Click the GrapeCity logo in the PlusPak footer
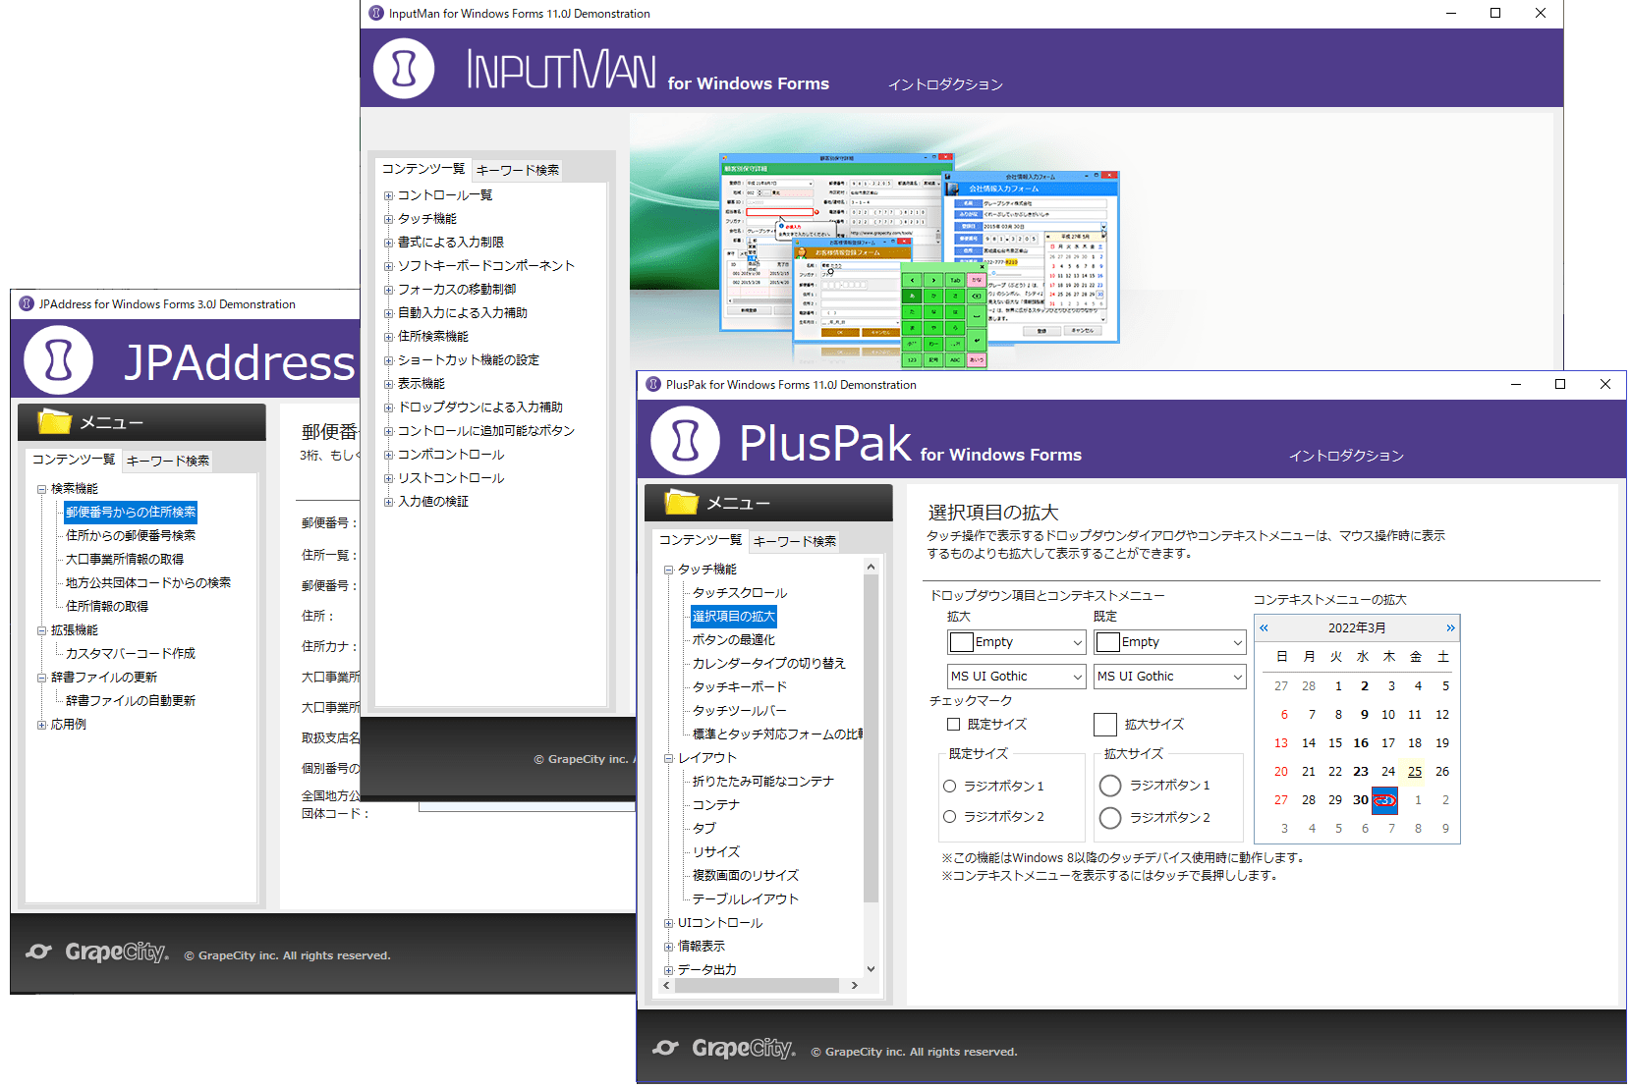Viewport: 1631px width, 1088px height. pyautogui.click(x=724, y=1049)
